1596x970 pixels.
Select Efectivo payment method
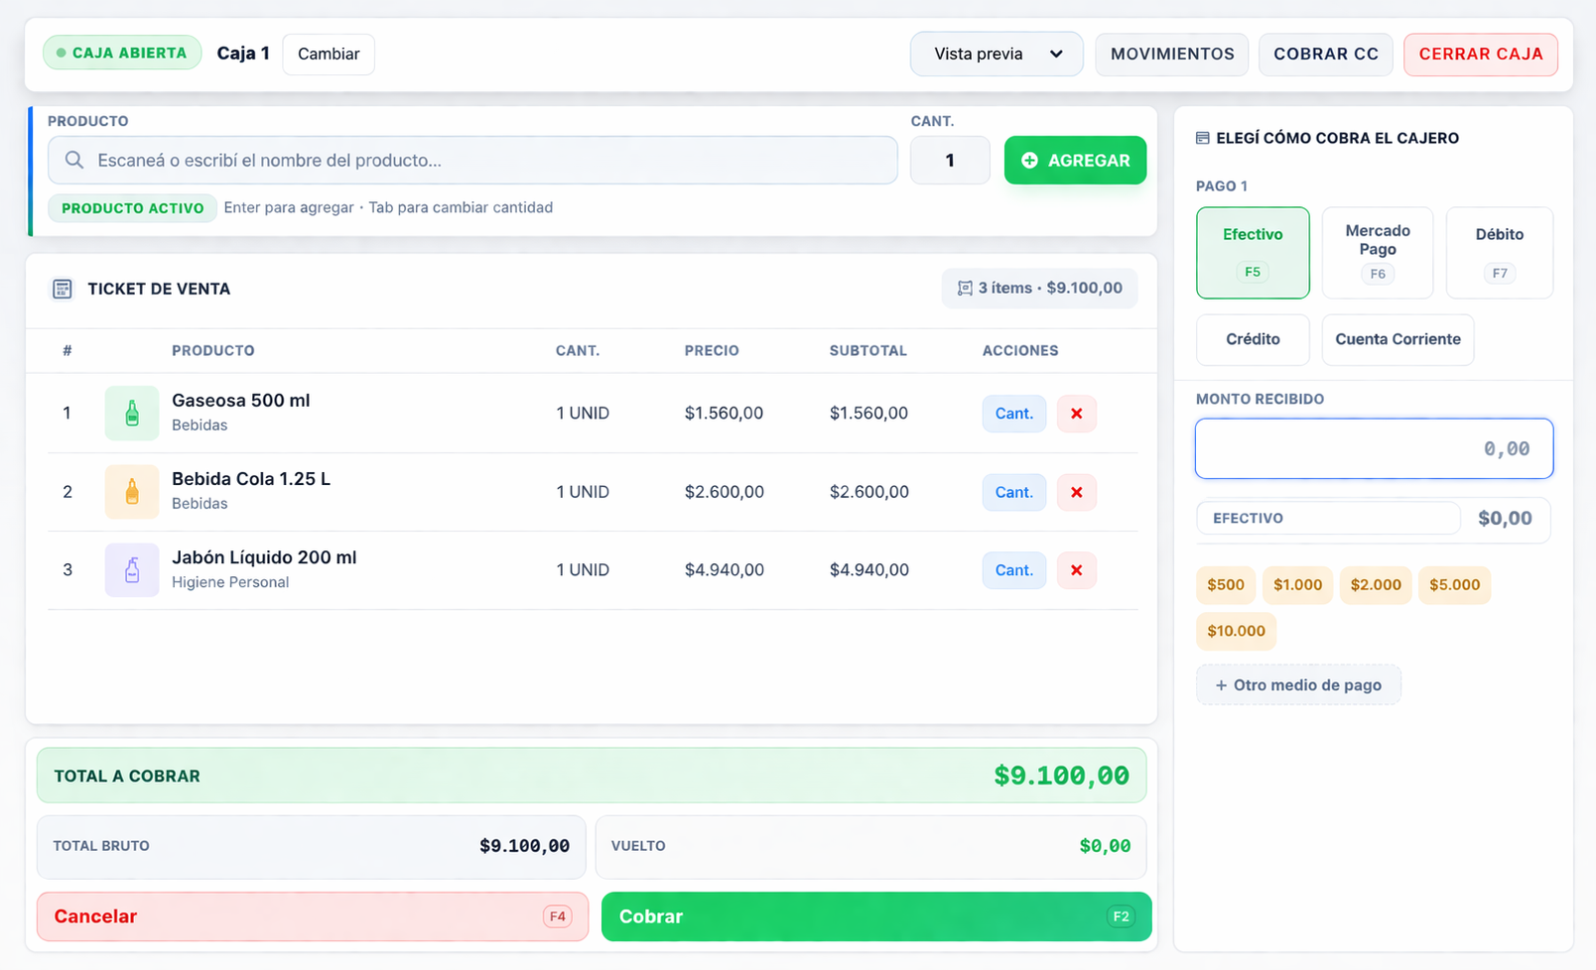point(1253,253)
